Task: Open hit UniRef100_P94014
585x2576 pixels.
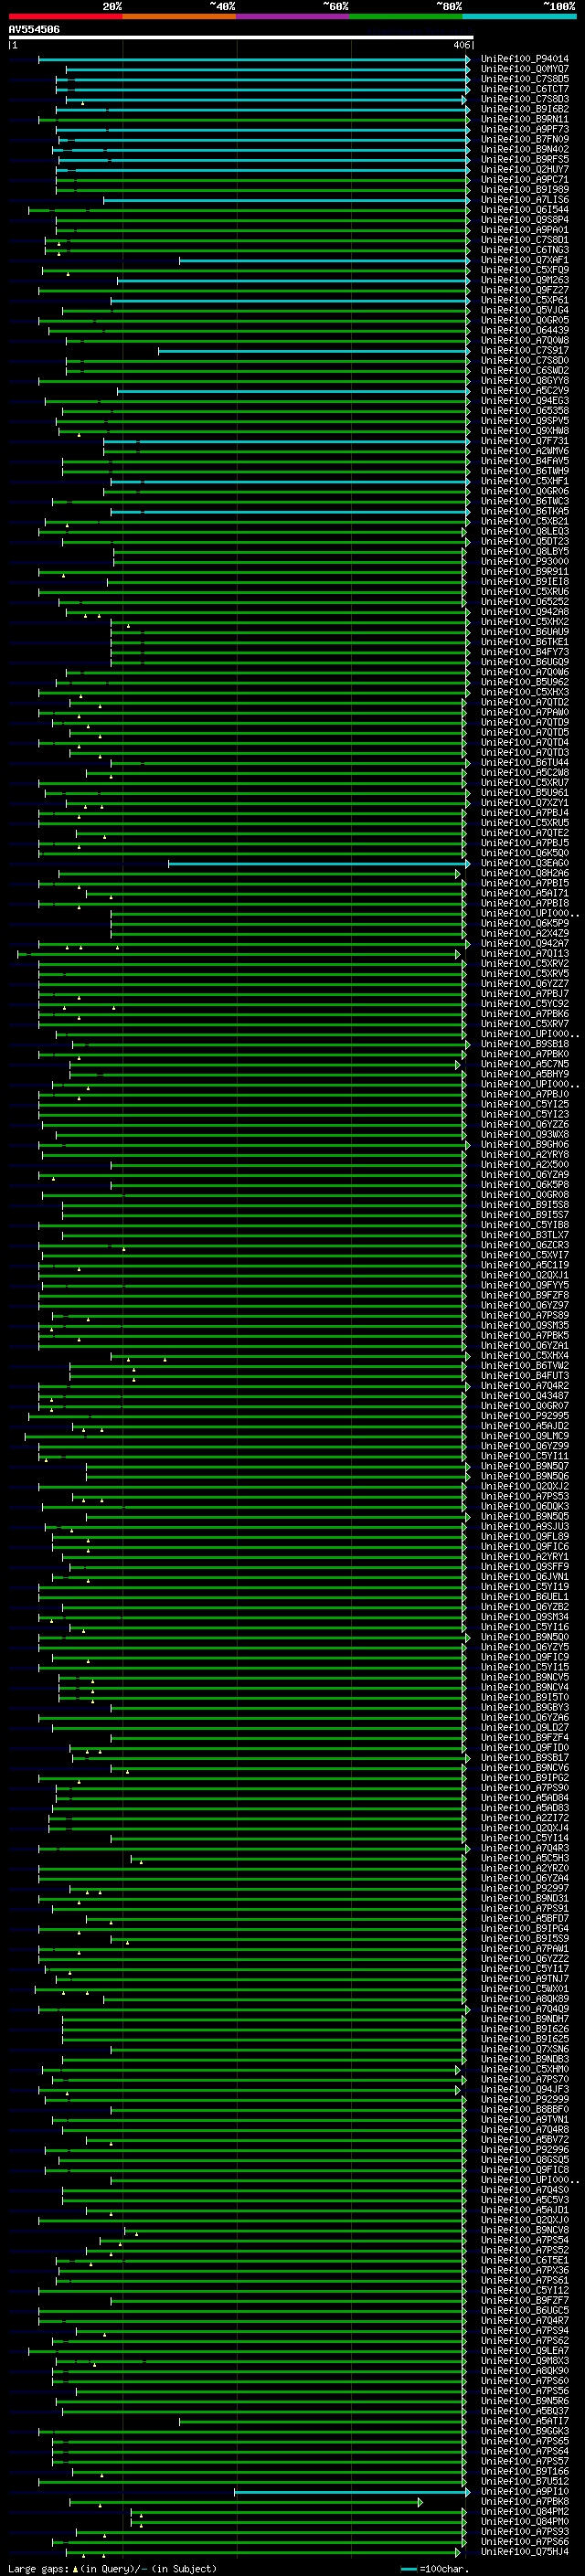Action: coord(525,59)
